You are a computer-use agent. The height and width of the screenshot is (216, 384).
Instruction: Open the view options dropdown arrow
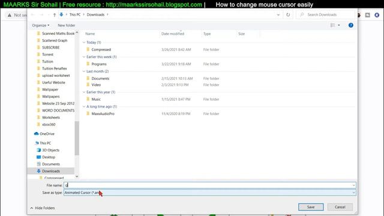339,25
